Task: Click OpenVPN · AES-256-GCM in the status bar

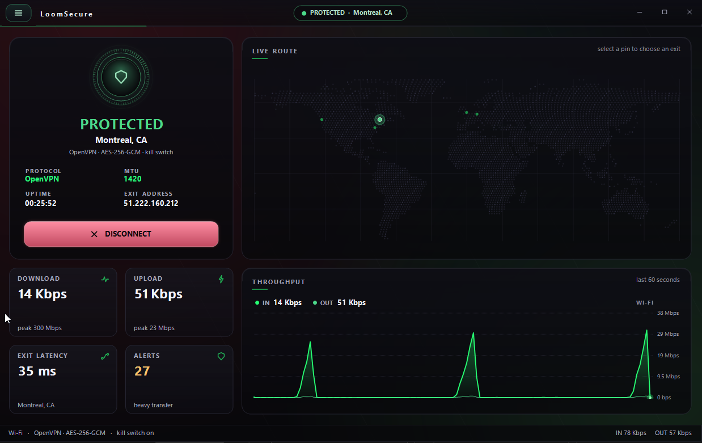Action: tap(70, 433)
